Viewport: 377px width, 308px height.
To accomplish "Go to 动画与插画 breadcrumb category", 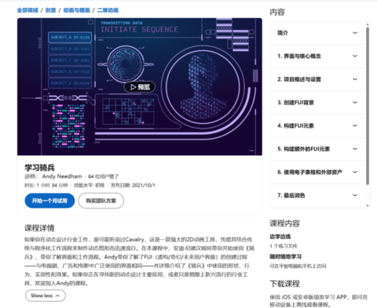I will point(76,10).
